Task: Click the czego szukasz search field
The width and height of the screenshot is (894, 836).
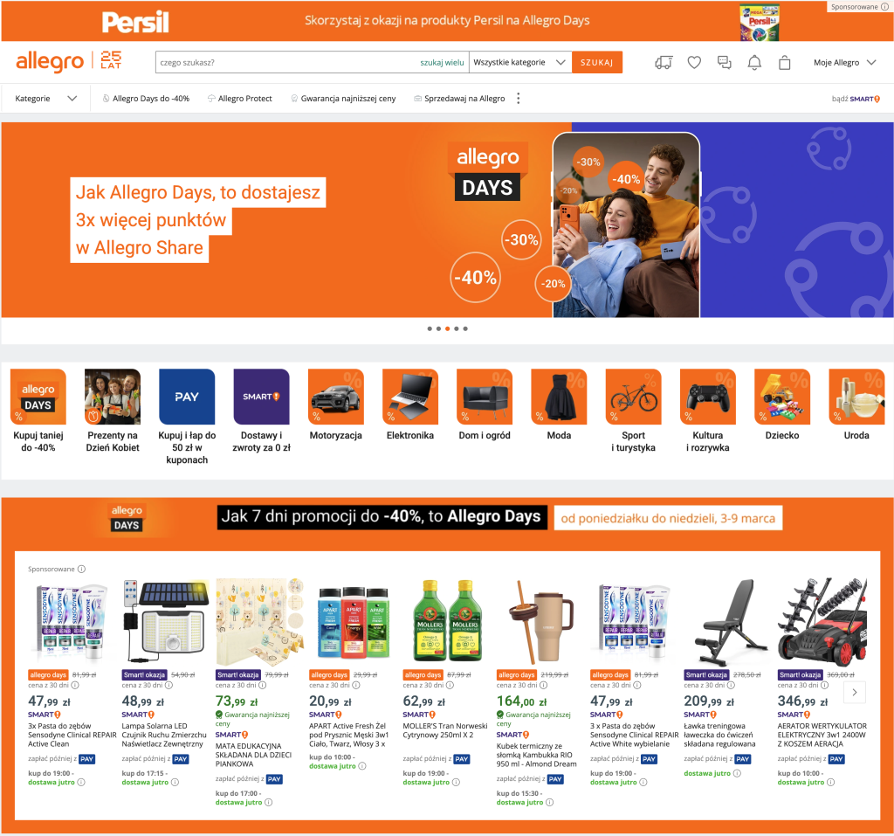Action: click(x=286, y=62)
